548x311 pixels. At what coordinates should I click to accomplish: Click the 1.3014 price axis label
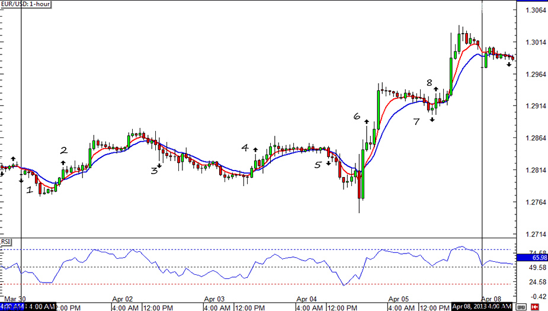click(x=536, y=42)
